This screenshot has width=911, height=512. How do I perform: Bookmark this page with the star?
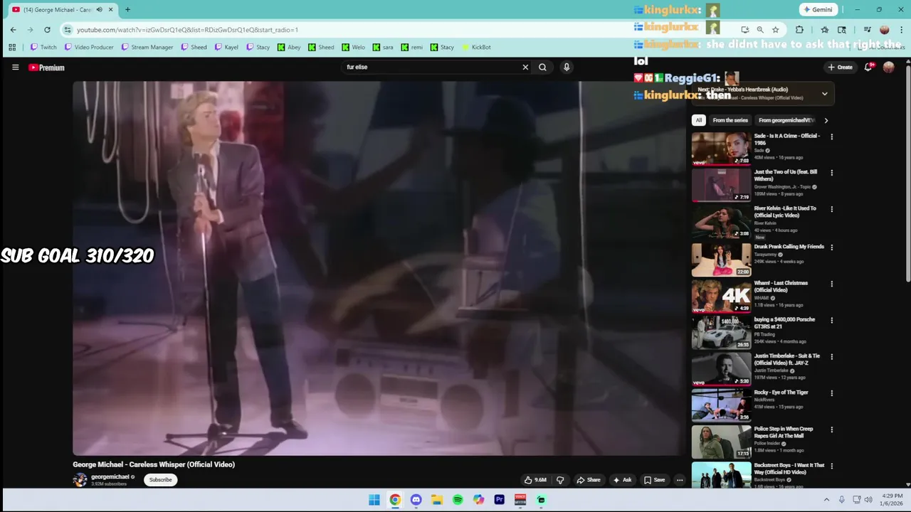point(775,30)
